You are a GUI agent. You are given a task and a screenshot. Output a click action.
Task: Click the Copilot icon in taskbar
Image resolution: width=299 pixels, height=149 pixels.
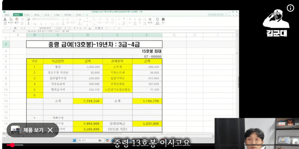click(x=107, y=141)
